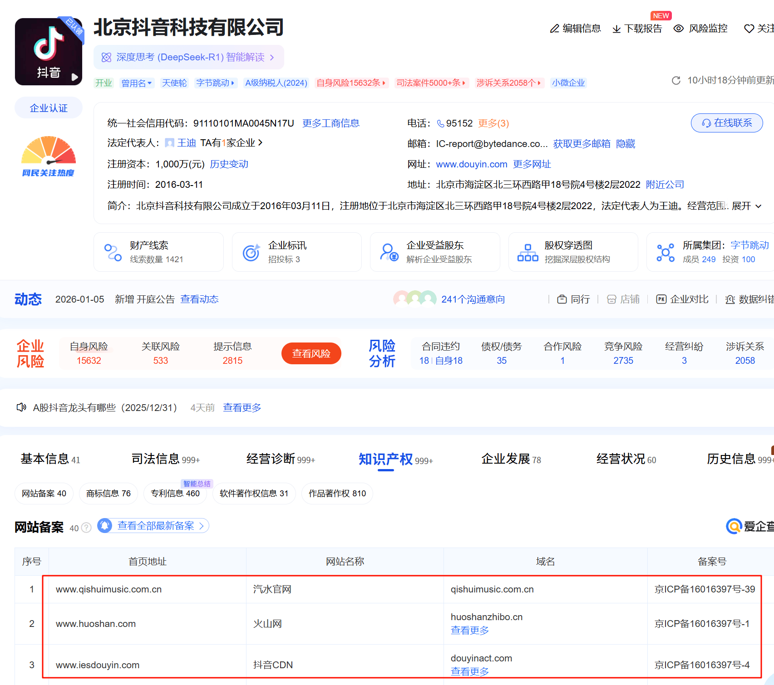Click the 企业对比 PK icon
Screen dimensions: 774x685
(661, 299)
